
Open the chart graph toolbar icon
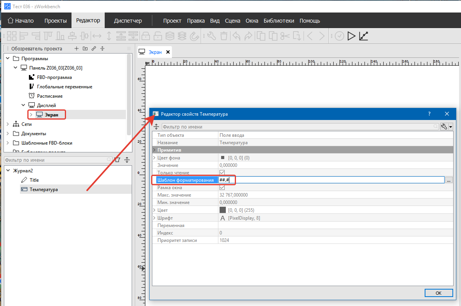point(364,36)
